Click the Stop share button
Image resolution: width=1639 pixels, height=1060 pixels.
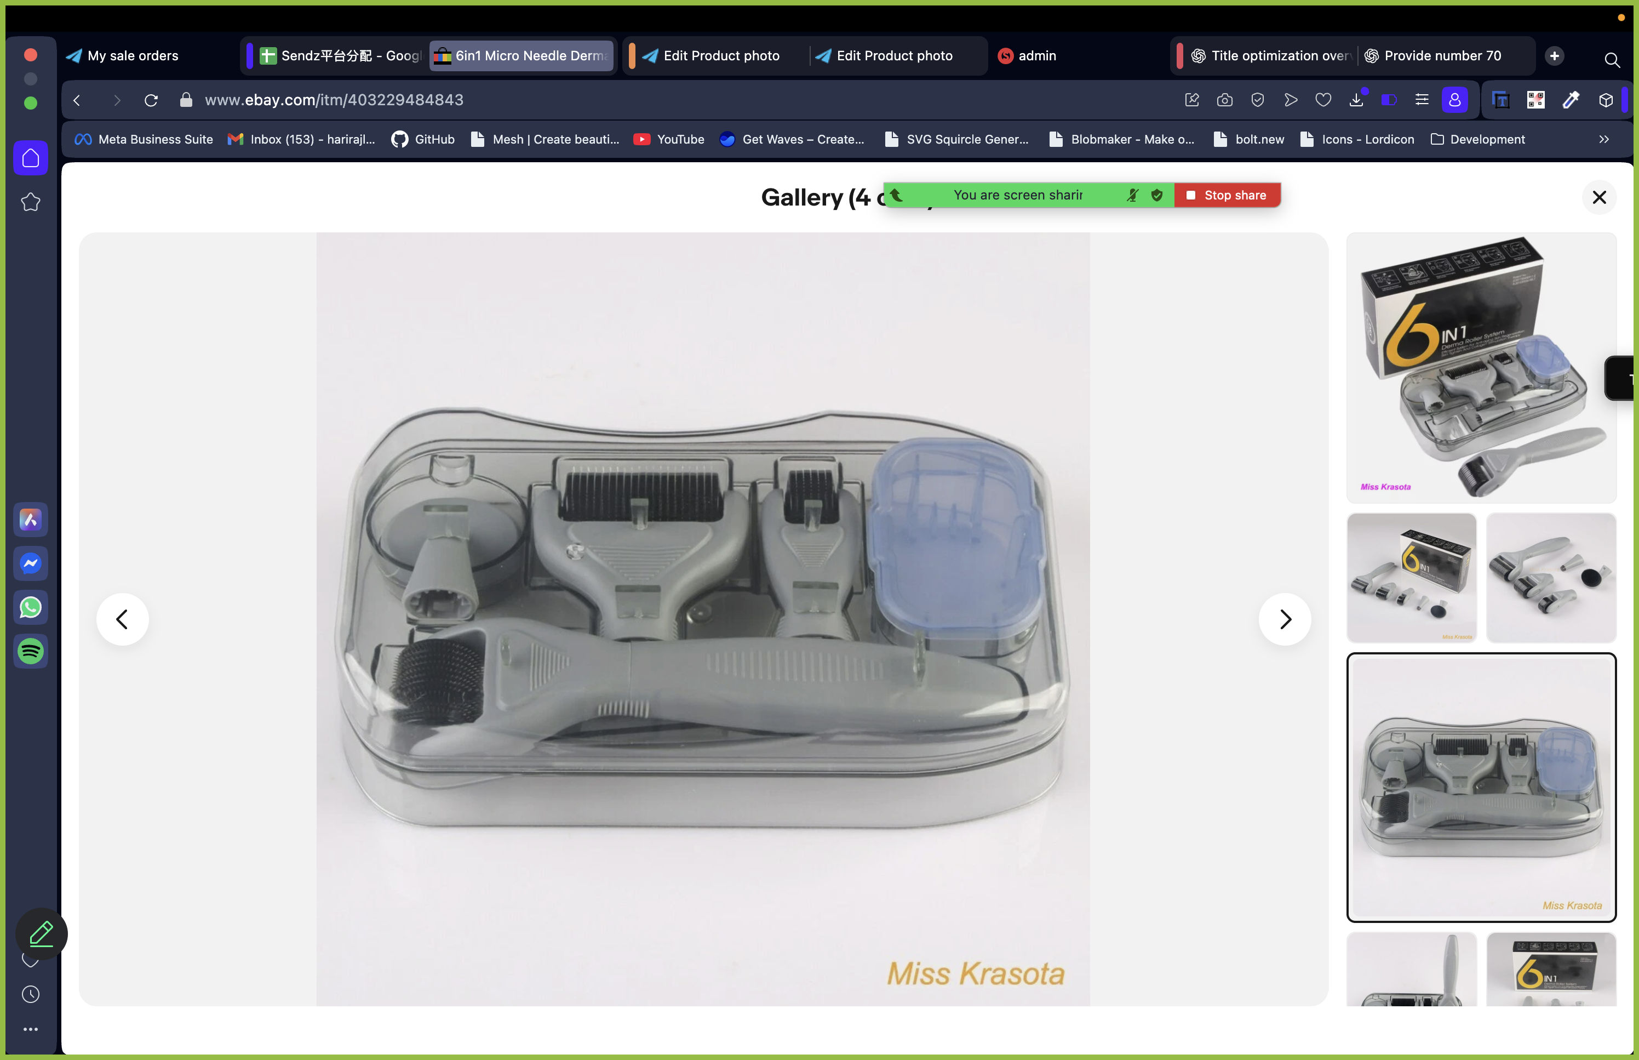1227,196
